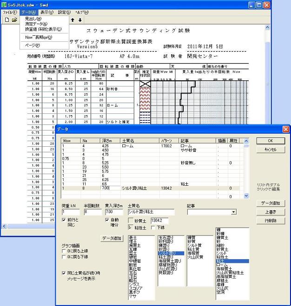The image size is (291, 306).
Task: Choose ページ(P) from the データ menu
Action: pos(33,46)
